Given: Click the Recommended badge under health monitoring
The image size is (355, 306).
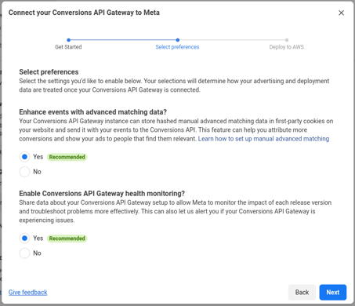Looking at the screenshot, I should click(67, 239).
